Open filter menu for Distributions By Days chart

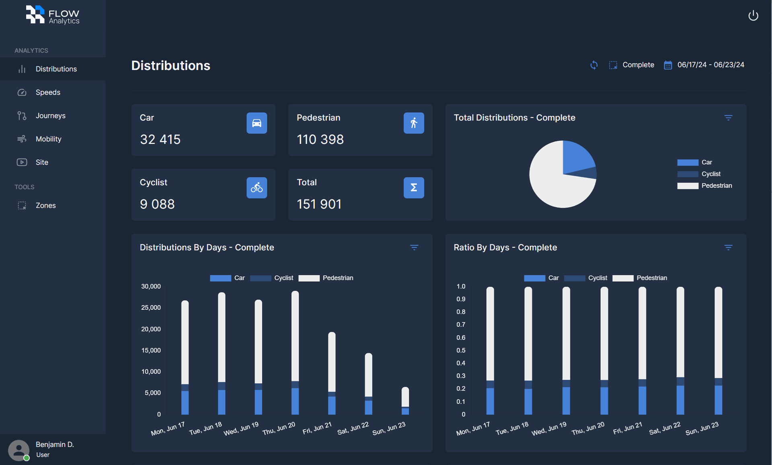tap(414, 248)
